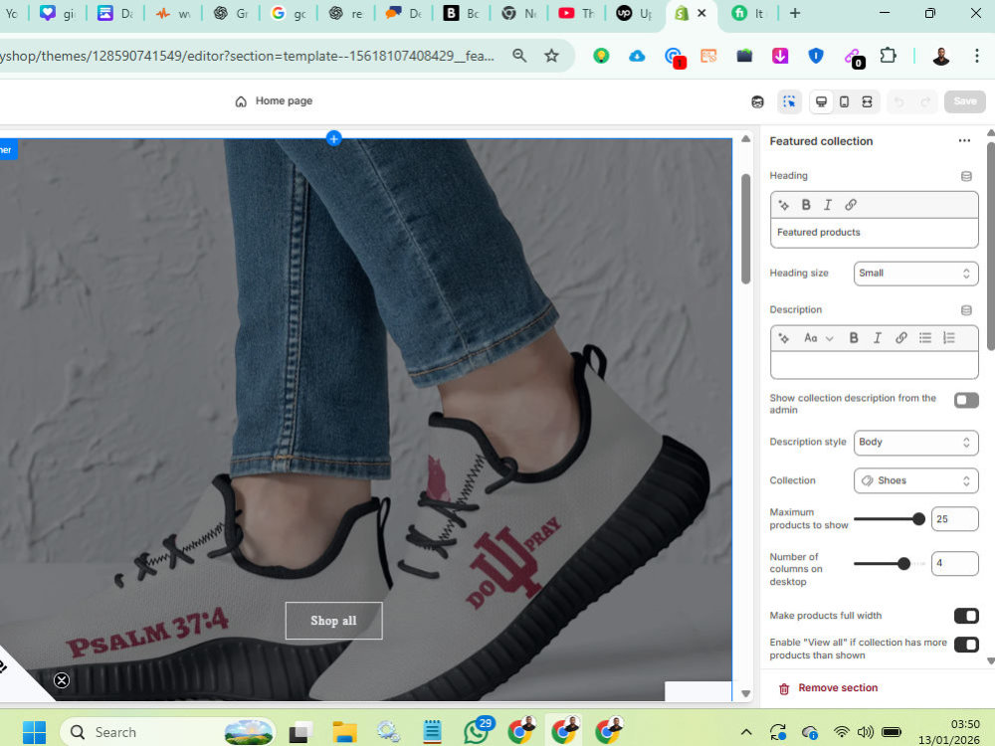Adjust the Number of columns on desktop slider

[903, 563]
